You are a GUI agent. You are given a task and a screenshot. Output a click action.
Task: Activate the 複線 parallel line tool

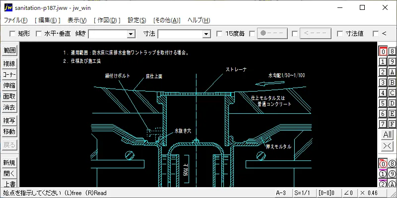(9, 64)
